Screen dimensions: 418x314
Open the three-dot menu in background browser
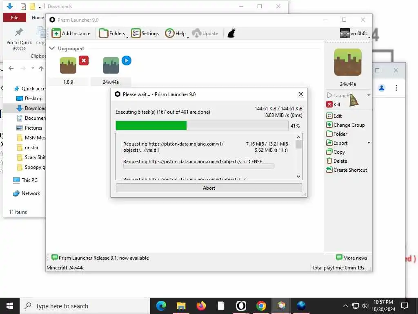[396, 87]
